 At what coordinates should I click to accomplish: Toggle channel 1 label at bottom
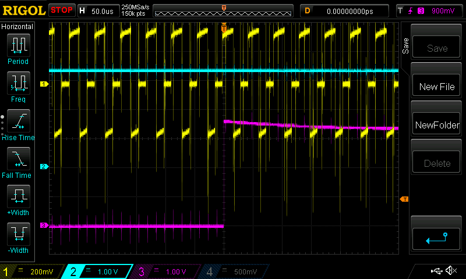(6, 271)
